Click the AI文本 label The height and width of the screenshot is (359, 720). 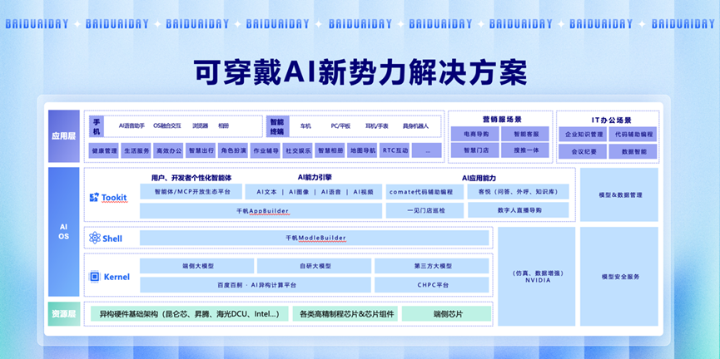[x=266, y=192]
